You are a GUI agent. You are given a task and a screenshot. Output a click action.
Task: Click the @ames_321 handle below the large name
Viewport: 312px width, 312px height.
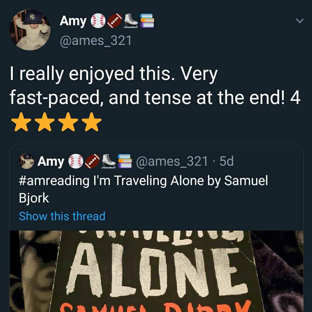pos(96,41)
